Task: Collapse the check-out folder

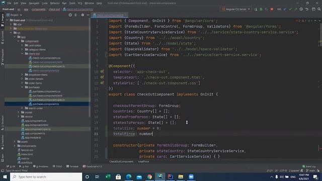Action: click(x=22, y=54)
